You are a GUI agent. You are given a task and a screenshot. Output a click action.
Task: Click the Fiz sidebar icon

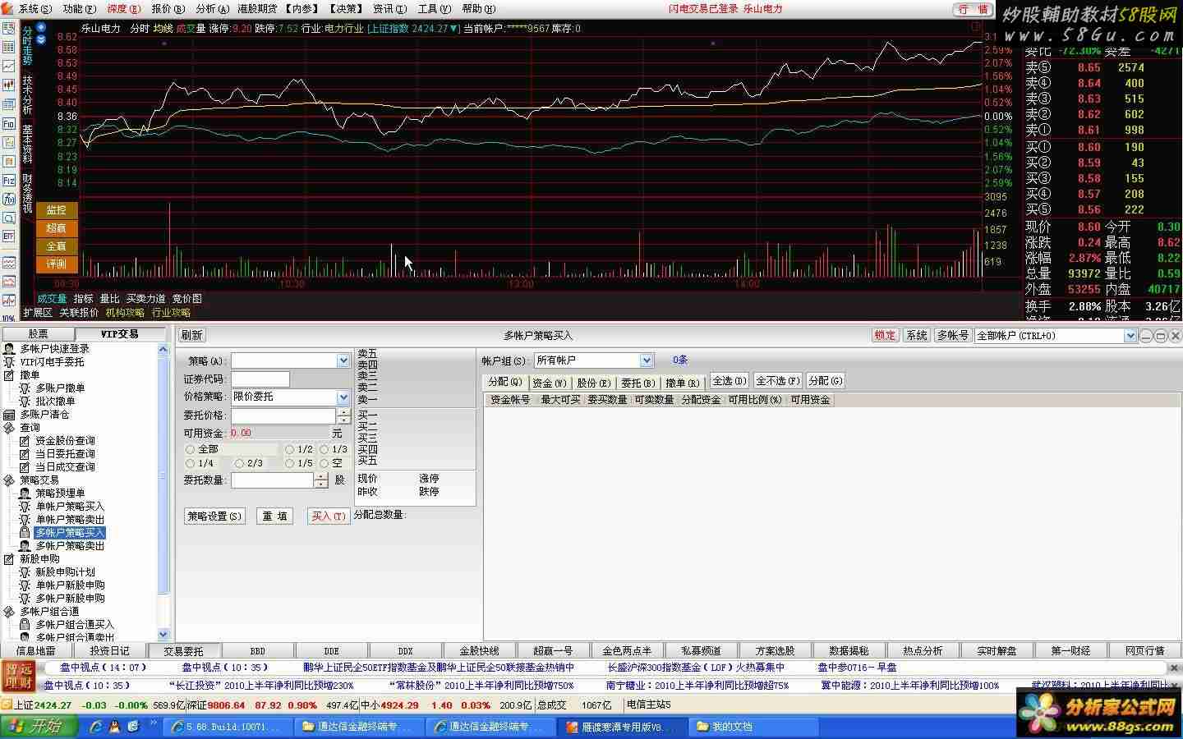point(8,180)
